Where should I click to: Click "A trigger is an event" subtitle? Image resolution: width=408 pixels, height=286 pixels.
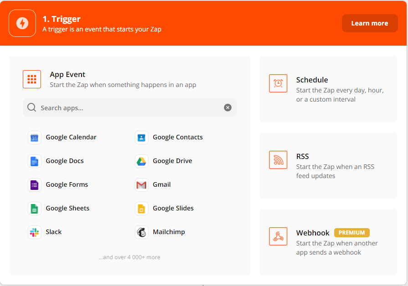coord(102,29)
